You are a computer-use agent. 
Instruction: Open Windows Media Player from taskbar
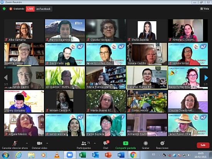[x=44, y=155]
